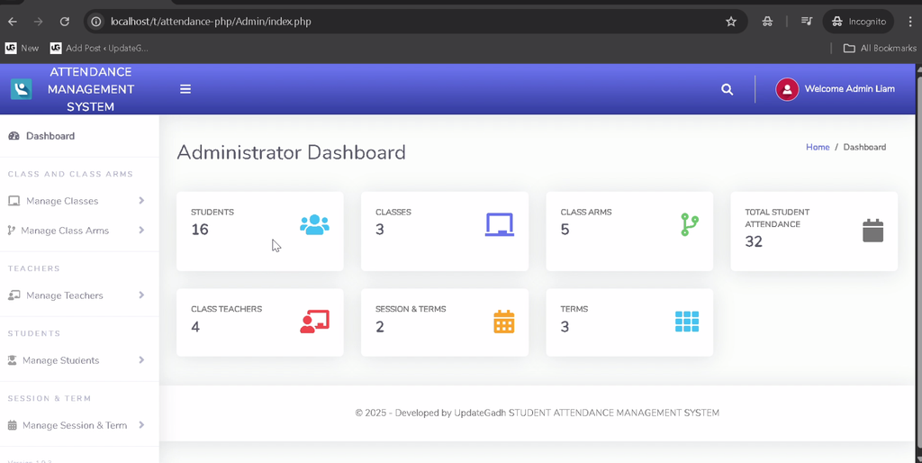This screenshot has width=922, height=463.
Task: Click the Total Student Attendance calendar icon
Action: [x=873, y=231]
